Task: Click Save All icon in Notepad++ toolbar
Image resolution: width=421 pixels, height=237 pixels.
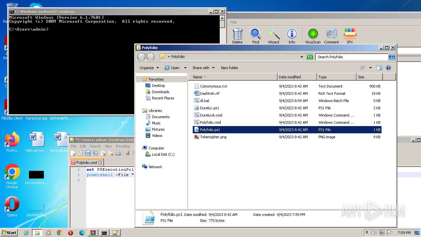Action: [95, 153]
